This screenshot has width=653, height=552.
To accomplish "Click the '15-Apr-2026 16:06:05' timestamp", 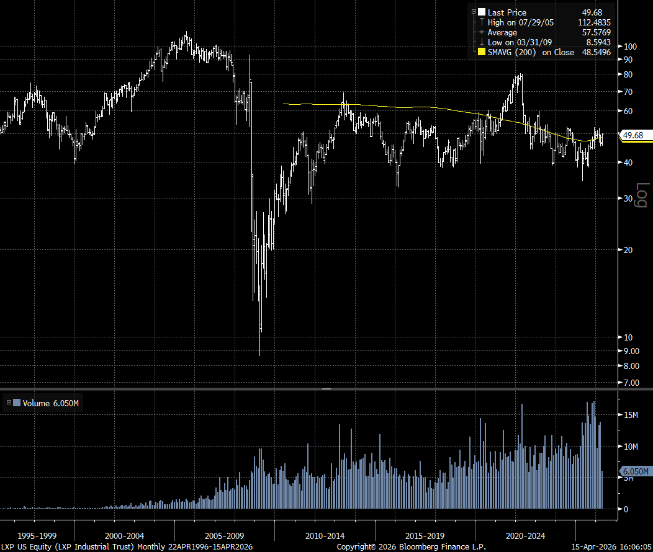I will tap(611, 546).
